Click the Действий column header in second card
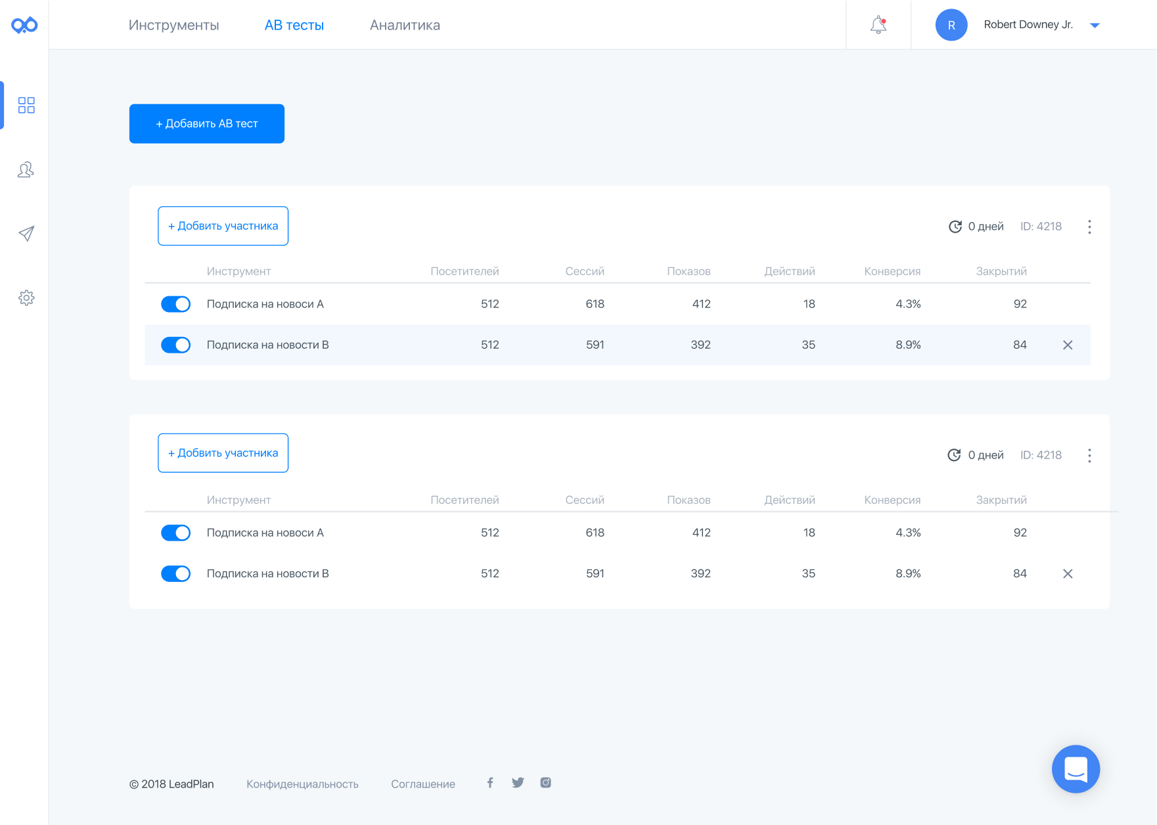The image size is (1157, 825). pos(790,500)
